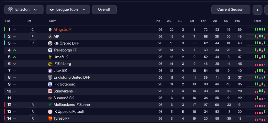Go to previous season with left arrow

coord(258,10)
